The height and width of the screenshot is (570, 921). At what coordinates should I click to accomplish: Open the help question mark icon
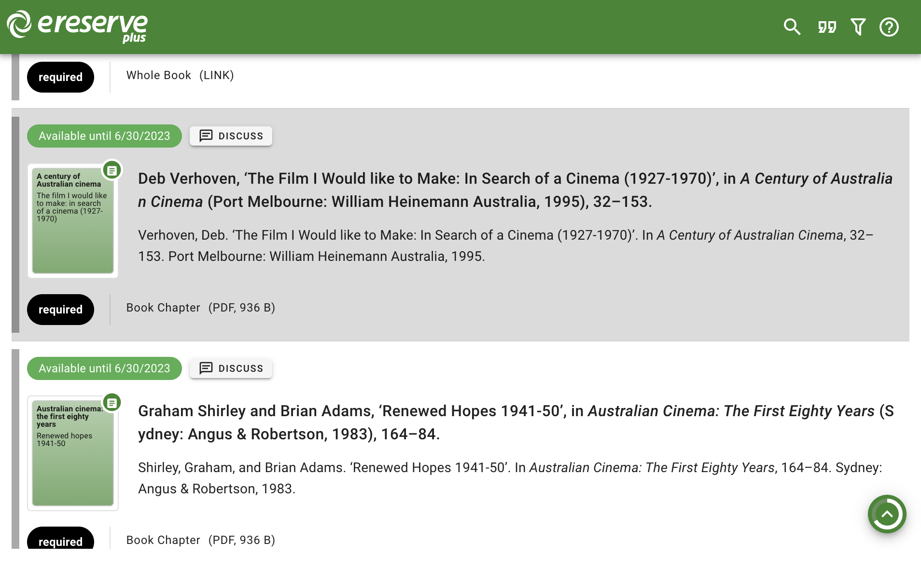[889, 27]
